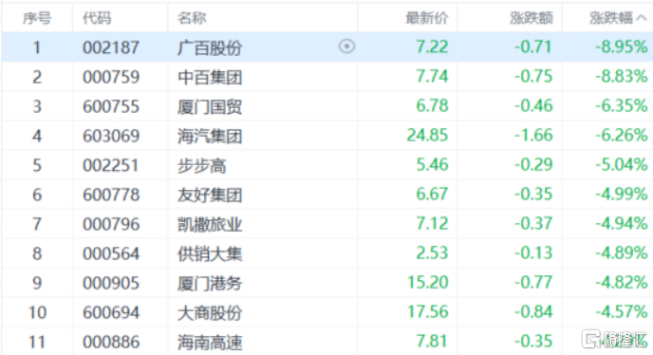653x355 pixels.
Task: Sort by the 最新价 column header
Action: point(427,18)
